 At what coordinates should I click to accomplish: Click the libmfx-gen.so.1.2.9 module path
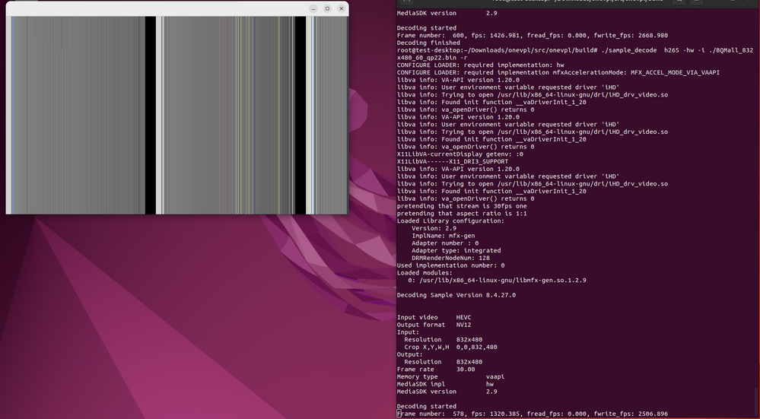[x=503, y=280]
